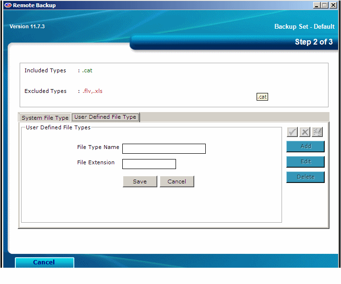Focus the File Type Name field
Image resolution: width=341 pixels, height=284 pixels.
(x=164, y=149)
